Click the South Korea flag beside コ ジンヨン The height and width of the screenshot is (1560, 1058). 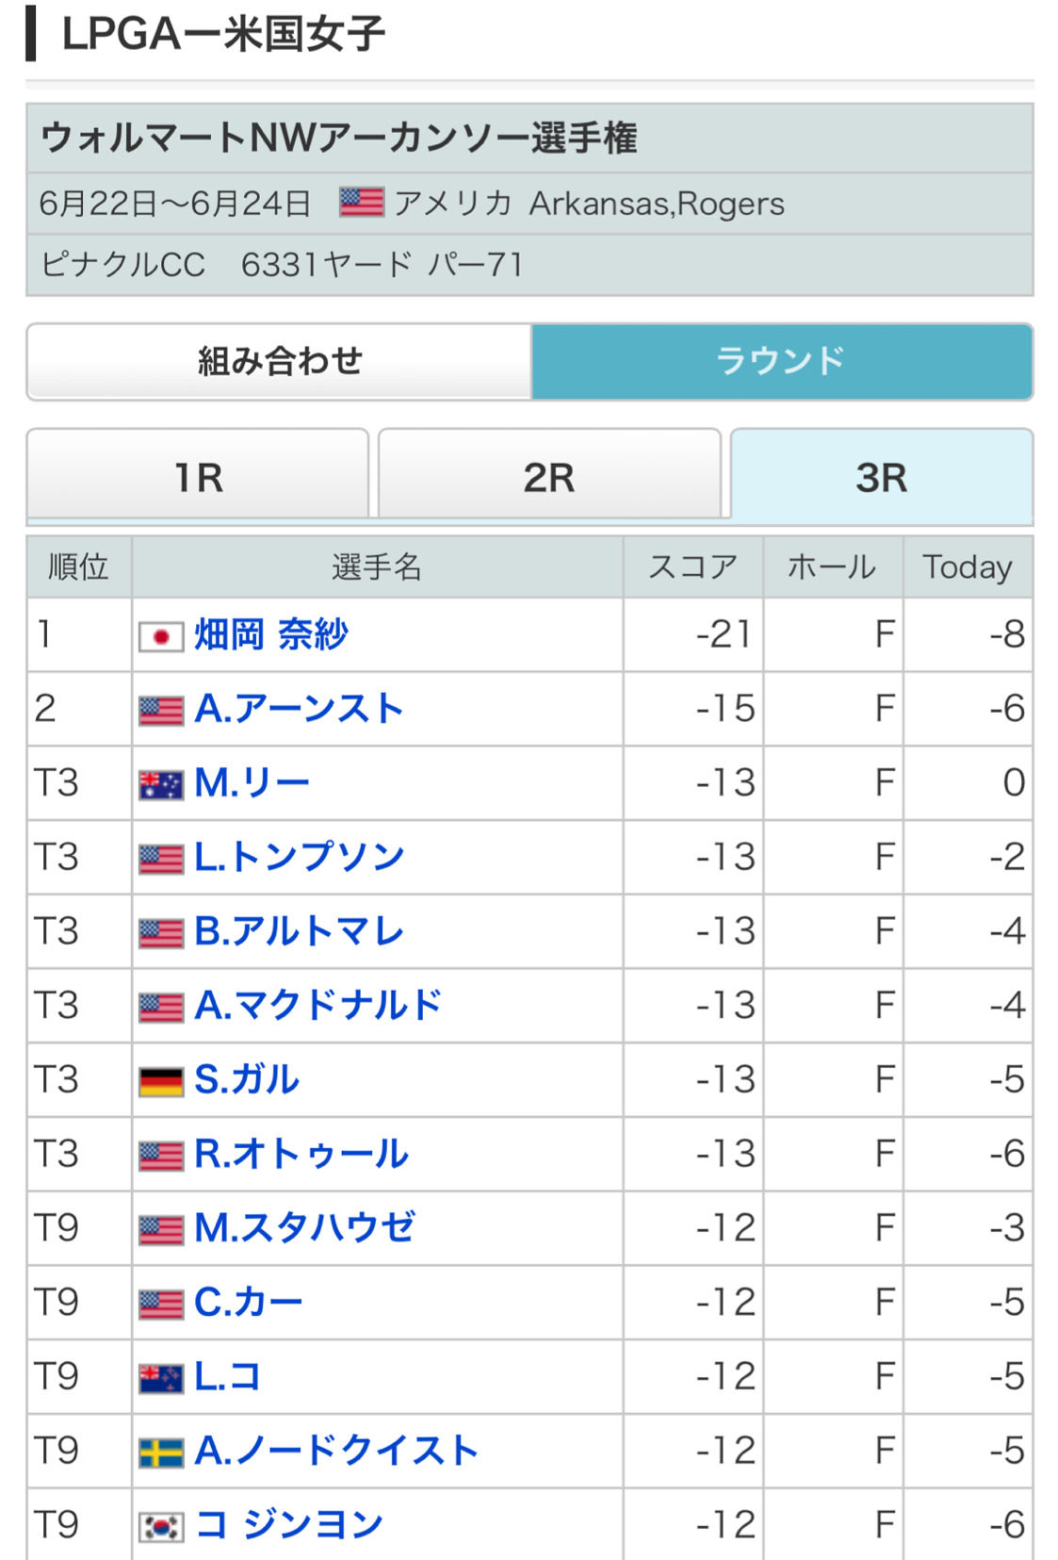(x=161, y=1527)
